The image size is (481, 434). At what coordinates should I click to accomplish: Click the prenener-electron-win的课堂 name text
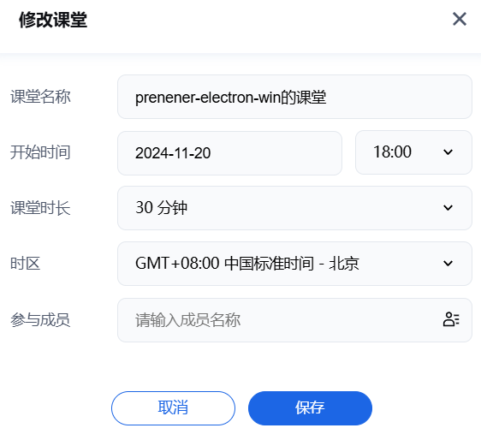click(x=231, y=98)
